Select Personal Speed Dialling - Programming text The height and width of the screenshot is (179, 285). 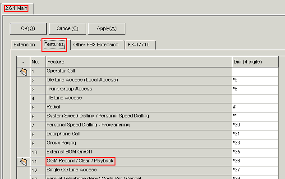(x=88, y=125)
